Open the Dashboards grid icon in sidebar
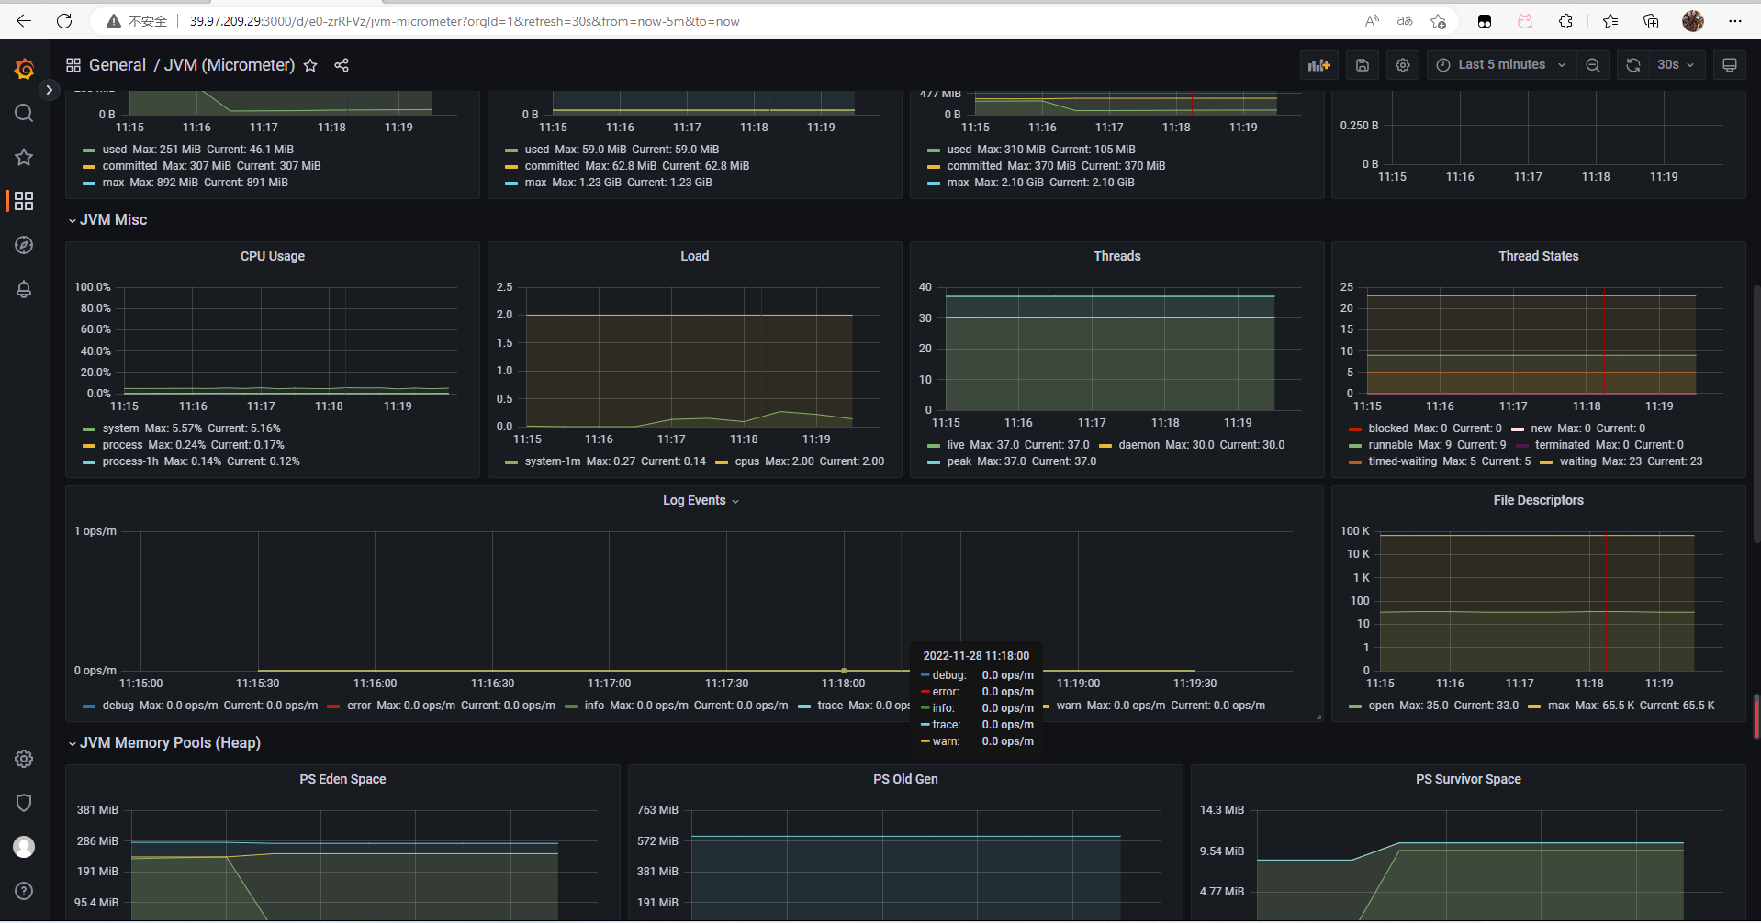 point(24,201)
